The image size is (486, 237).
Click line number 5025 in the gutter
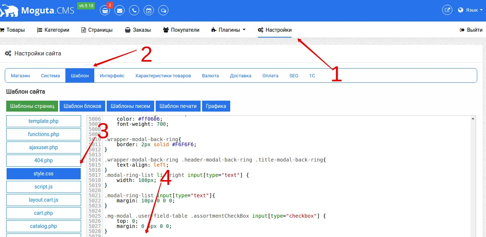tap(95, 216)
